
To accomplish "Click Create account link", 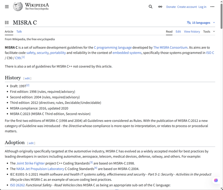I will (x=187, y=7).
